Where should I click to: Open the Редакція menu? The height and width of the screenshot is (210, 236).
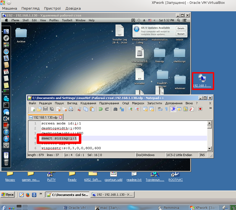tap(45, 103)
